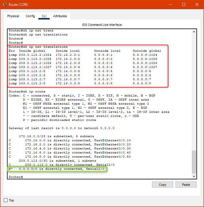Open the Attributes tab
The image size is (204, 207).
coord(60,16)
